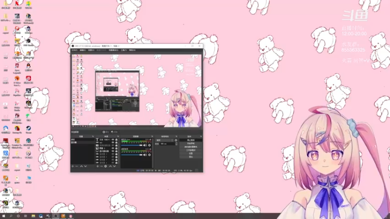
Task: Toggle lock on the last source row
Action: coord(117,163)
